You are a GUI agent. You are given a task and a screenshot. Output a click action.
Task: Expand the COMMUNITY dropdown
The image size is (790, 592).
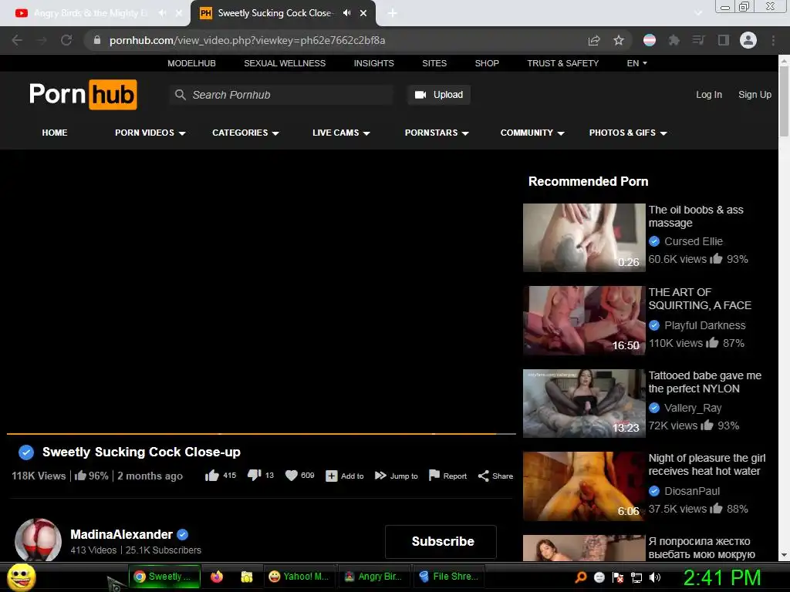[532, 133]
